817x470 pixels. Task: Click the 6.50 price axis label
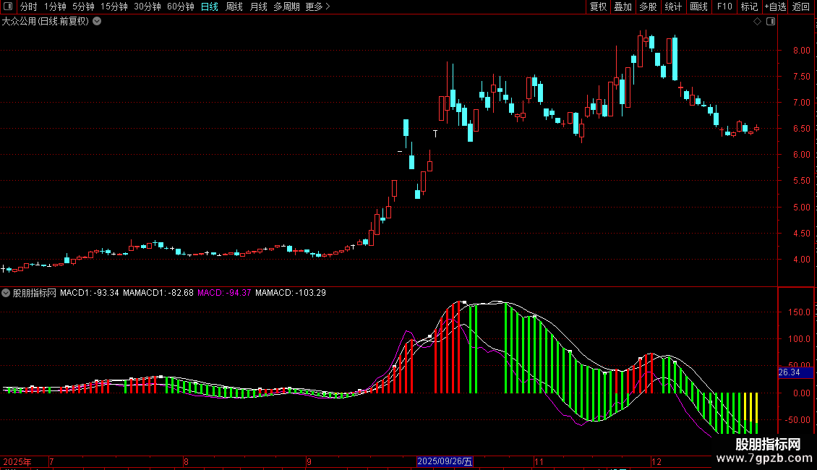click(802, 129)
